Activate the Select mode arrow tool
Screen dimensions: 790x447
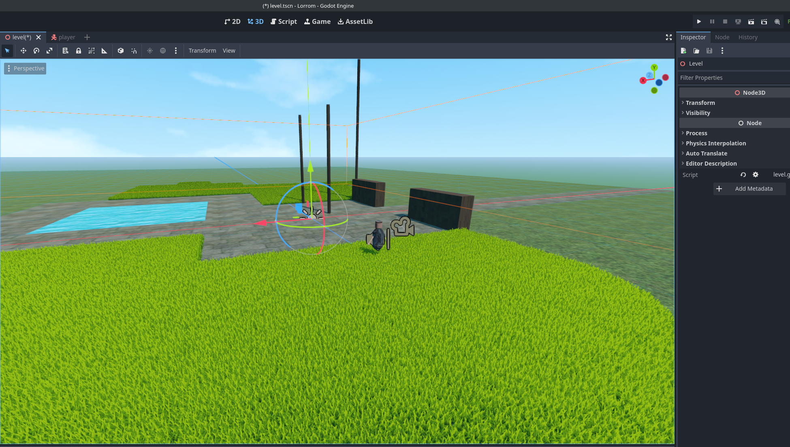(7, 51)
